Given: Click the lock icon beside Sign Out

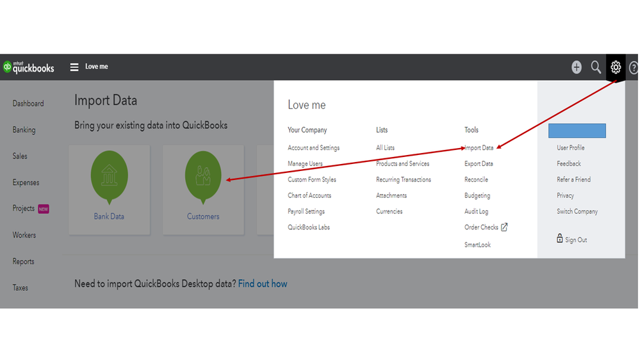Looking at the screenshot, I should pos(559,238).
